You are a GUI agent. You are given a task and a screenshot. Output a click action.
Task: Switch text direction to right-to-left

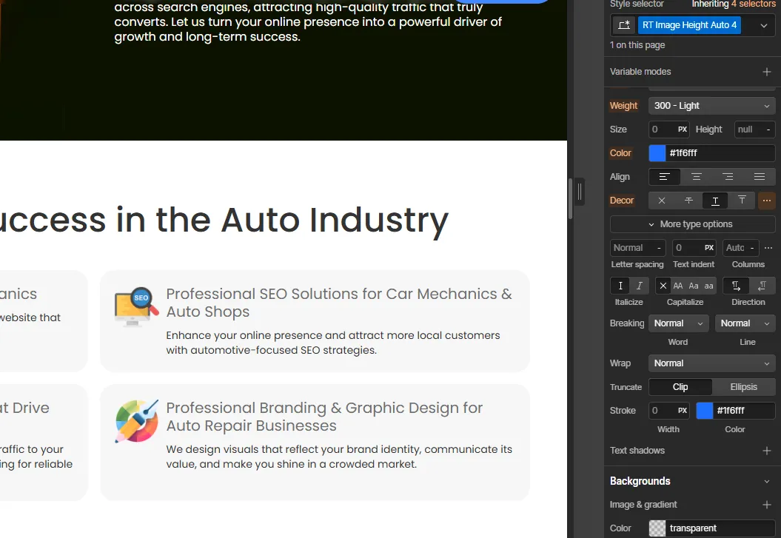pyautogui.click(x=762, y=286)
